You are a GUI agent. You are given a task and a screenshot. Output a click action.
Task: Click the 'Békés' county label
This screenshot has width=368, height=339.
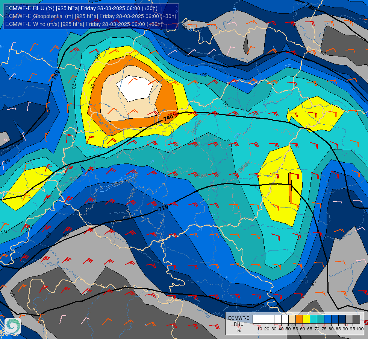pyautogui.click(x=244, y=166)
